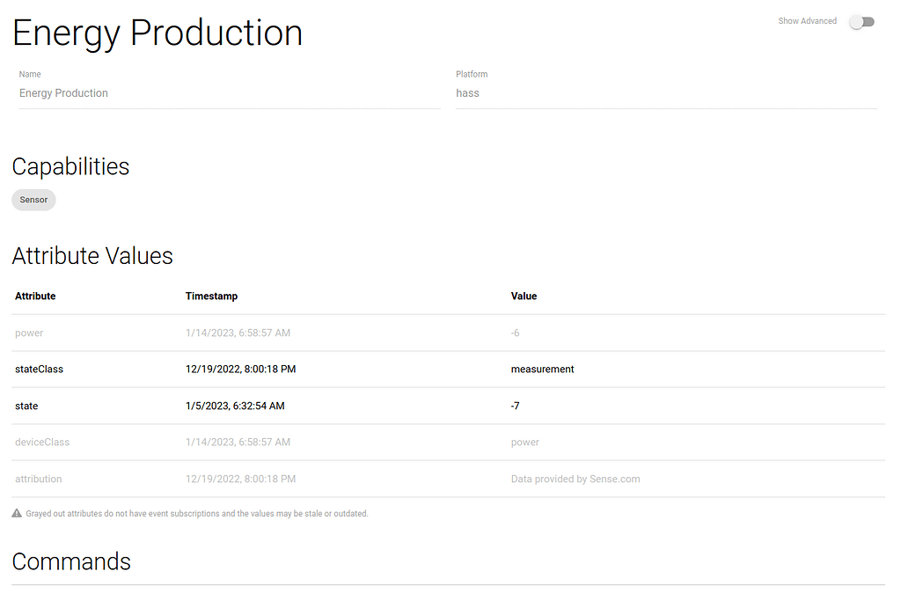Click the Energy Production page title

point(157,33)
